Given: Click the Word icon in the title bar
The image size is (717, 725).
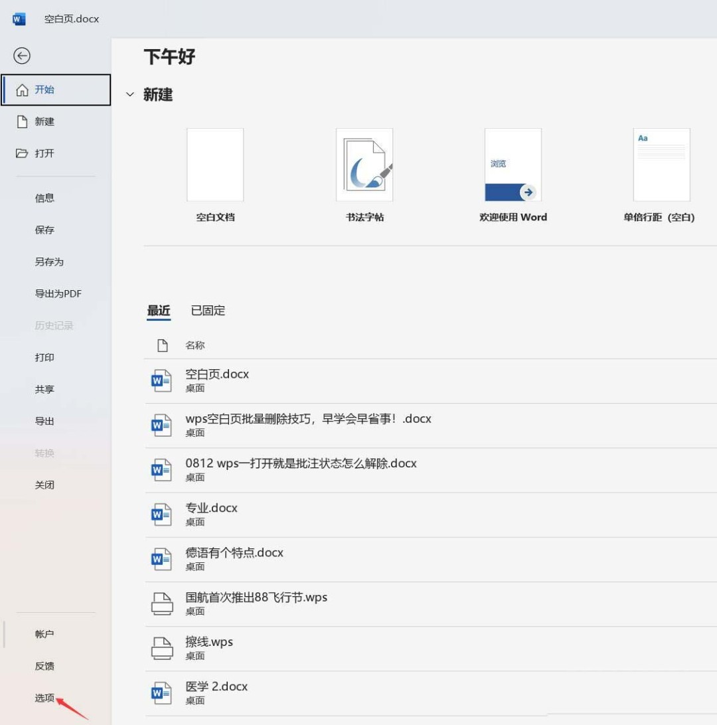Looking at the screenshot, I should click(x=18, y=19).
